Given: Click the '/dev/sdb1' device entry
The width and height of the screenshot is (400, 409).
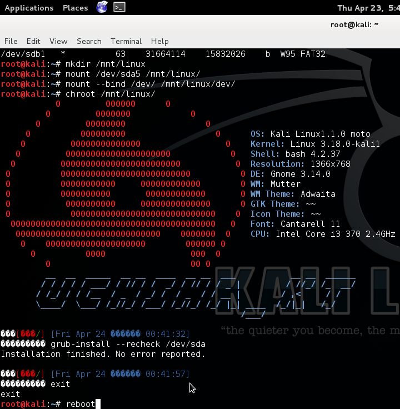Looking at the screenshot, I should tap(23, 54).
